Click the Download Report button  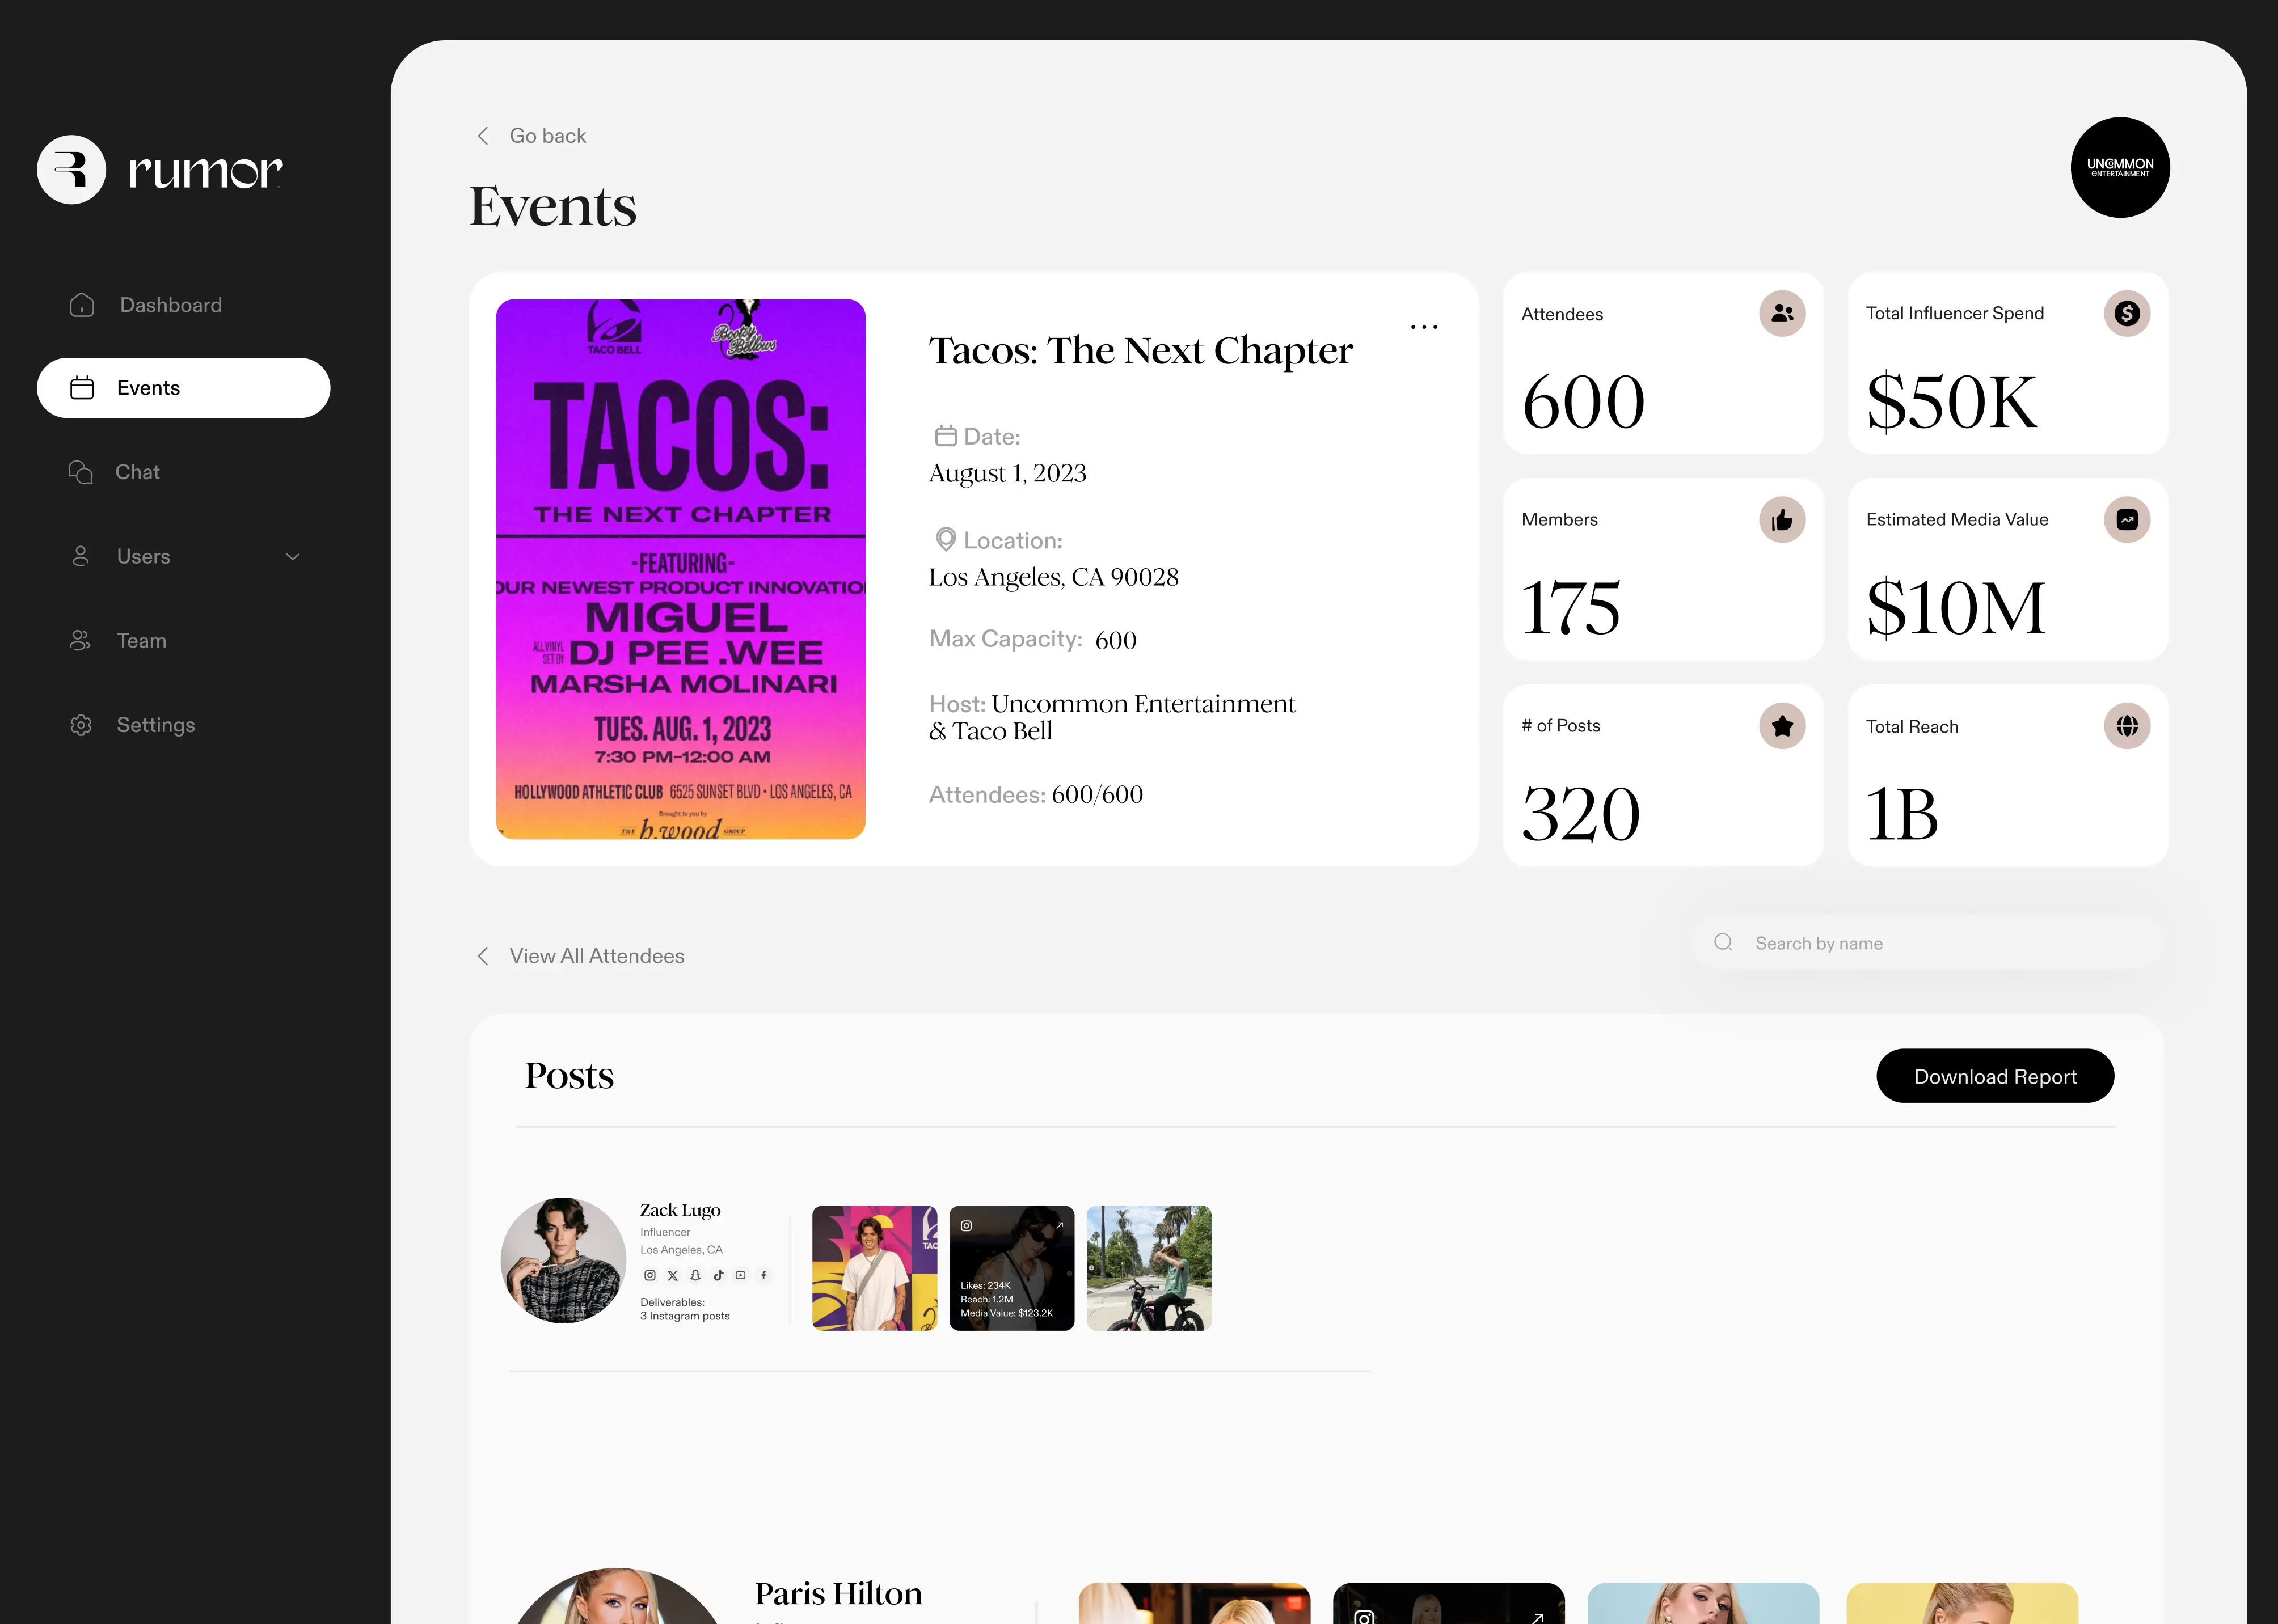pos(1995,1076)
